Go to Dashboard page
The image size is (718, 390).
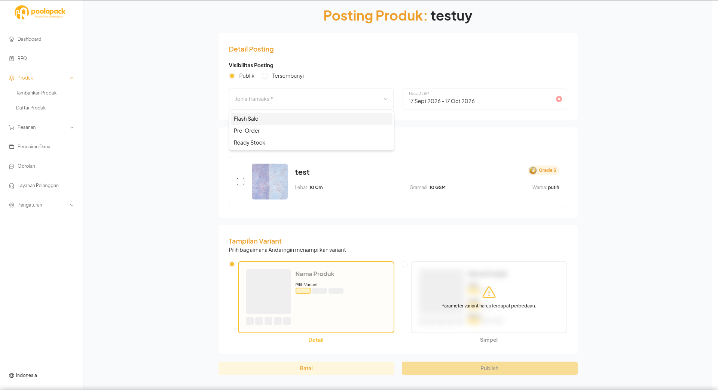coord(29,39)
